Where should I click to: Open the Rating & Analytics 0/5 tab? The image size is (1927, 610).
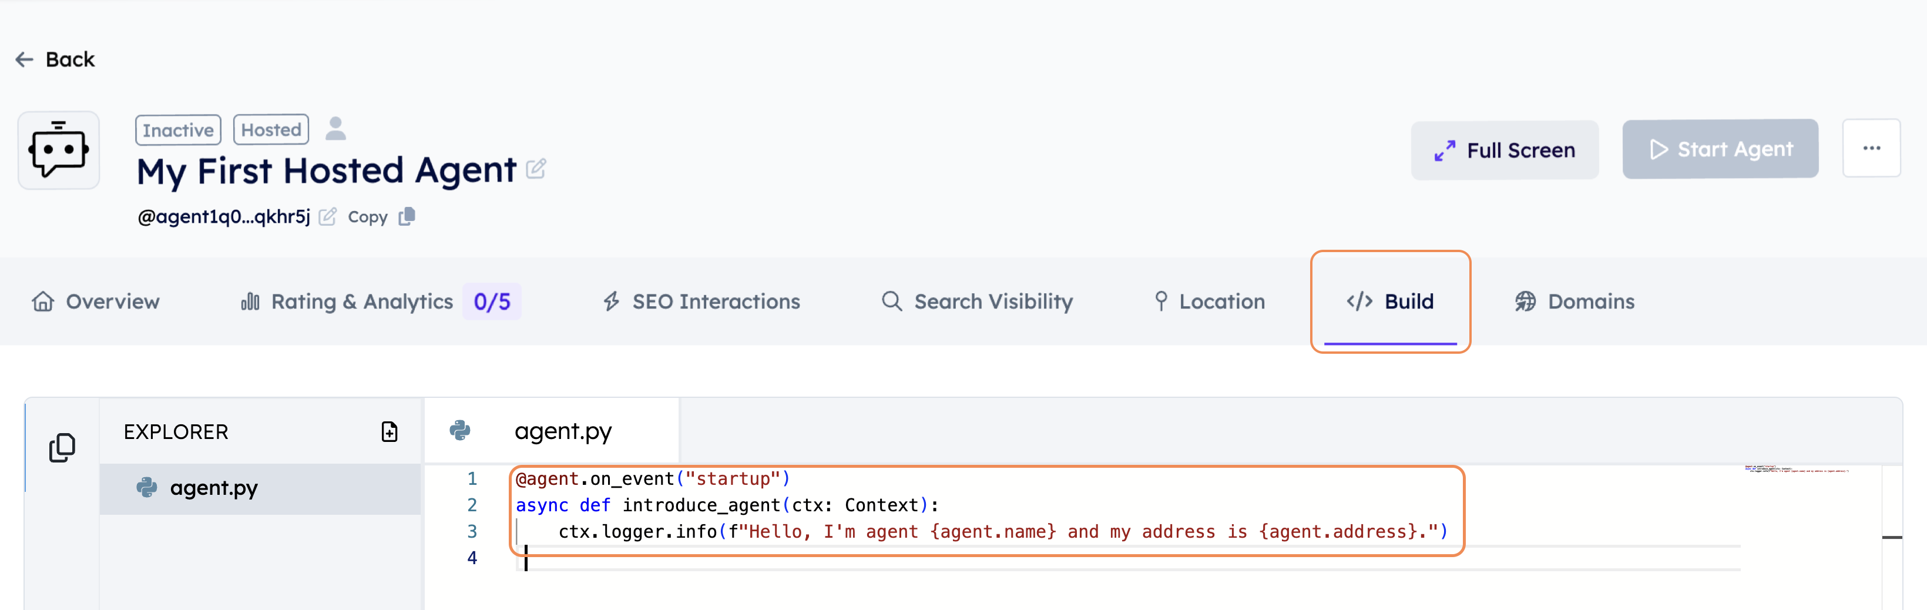click(x=378, y=301)
